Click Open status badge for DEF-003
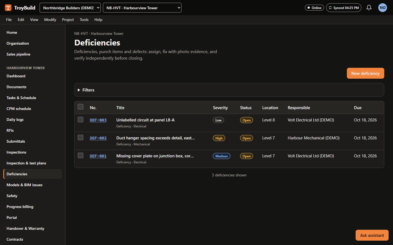Screen dimensions: 393x245 click(x=246, y=120)
